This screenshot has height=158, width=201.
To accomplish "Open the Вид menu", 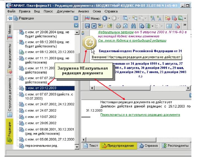I will (x=37, y=11).
